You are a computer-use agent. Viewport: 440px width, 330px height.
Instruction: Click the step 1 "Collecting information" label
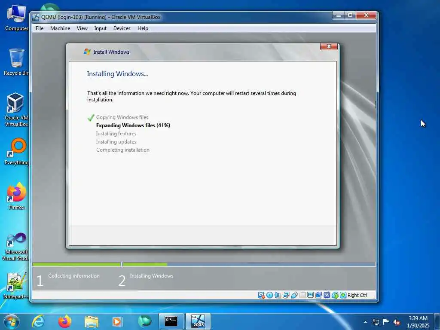pyautogui.click(x=74, y=276)
